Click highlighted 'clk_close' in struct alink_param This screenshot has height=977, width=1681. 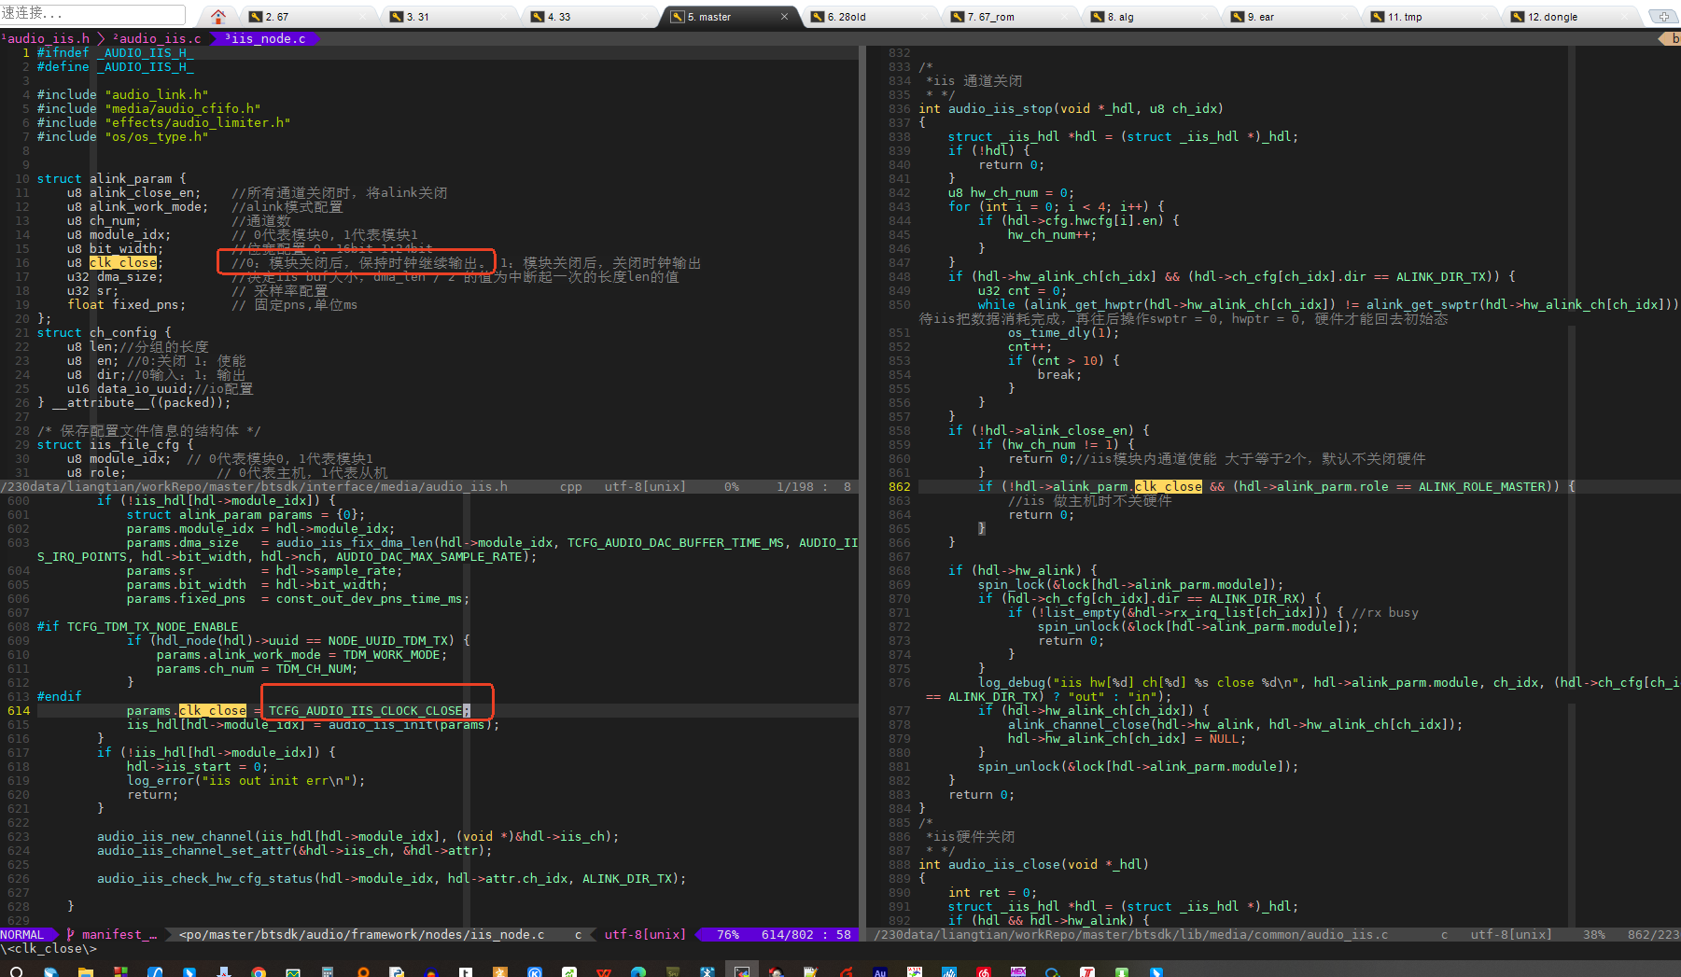(123, 262)
